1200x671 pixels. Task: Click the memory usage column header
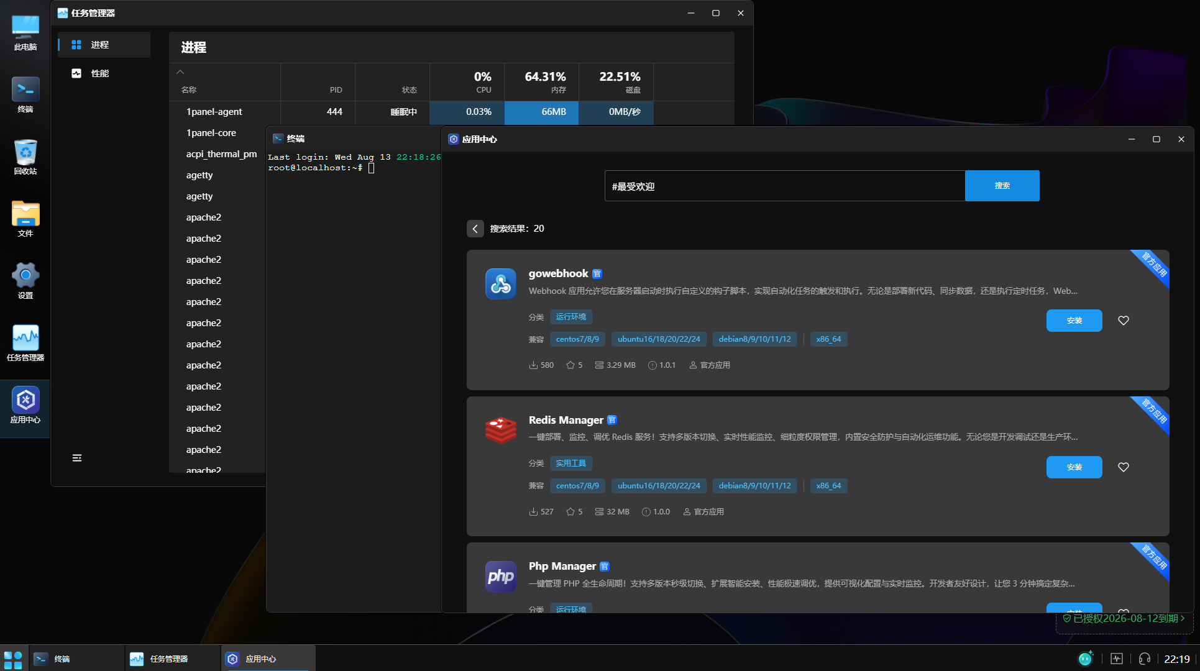click(x=541, y=82)
